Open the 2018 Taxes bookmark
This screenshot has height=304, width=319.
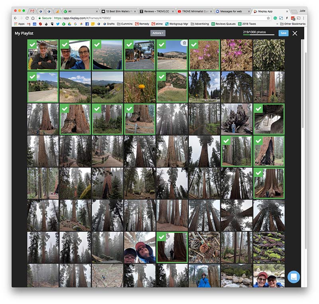tap(247, 24)
